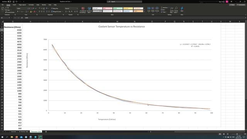
Task: Open the File menu tab
Action: coord(3,5)
